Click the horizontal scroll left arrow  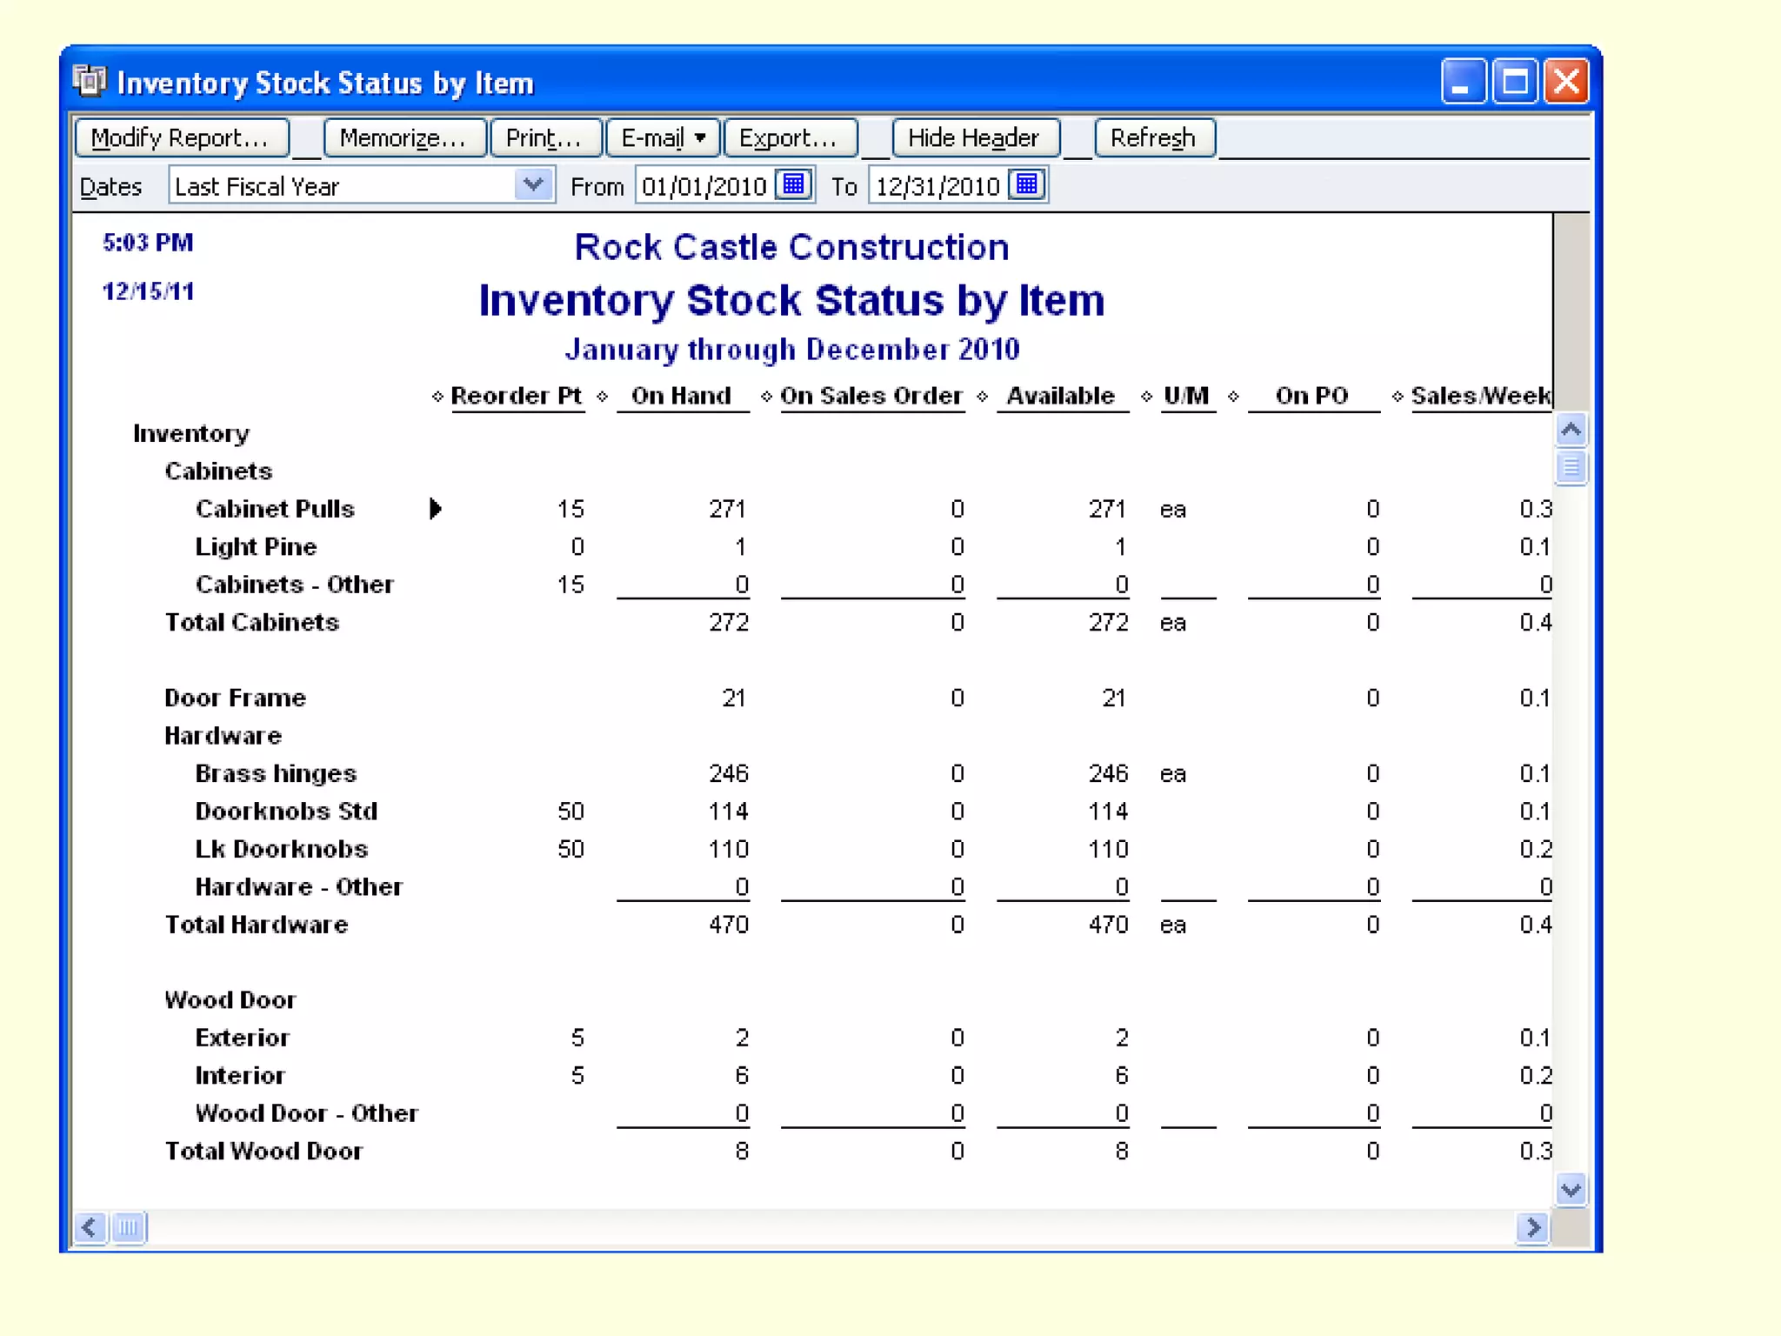point(90,1227)
